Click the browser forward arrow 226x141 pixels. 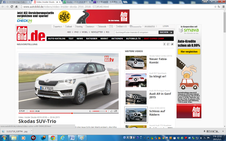7,7
